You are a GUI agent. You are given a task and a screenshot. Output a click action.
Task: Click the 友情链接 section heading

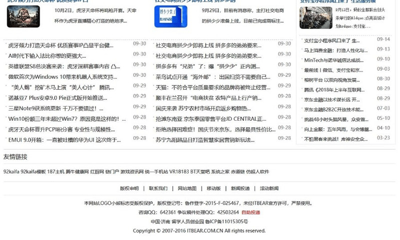pos(15,157)
